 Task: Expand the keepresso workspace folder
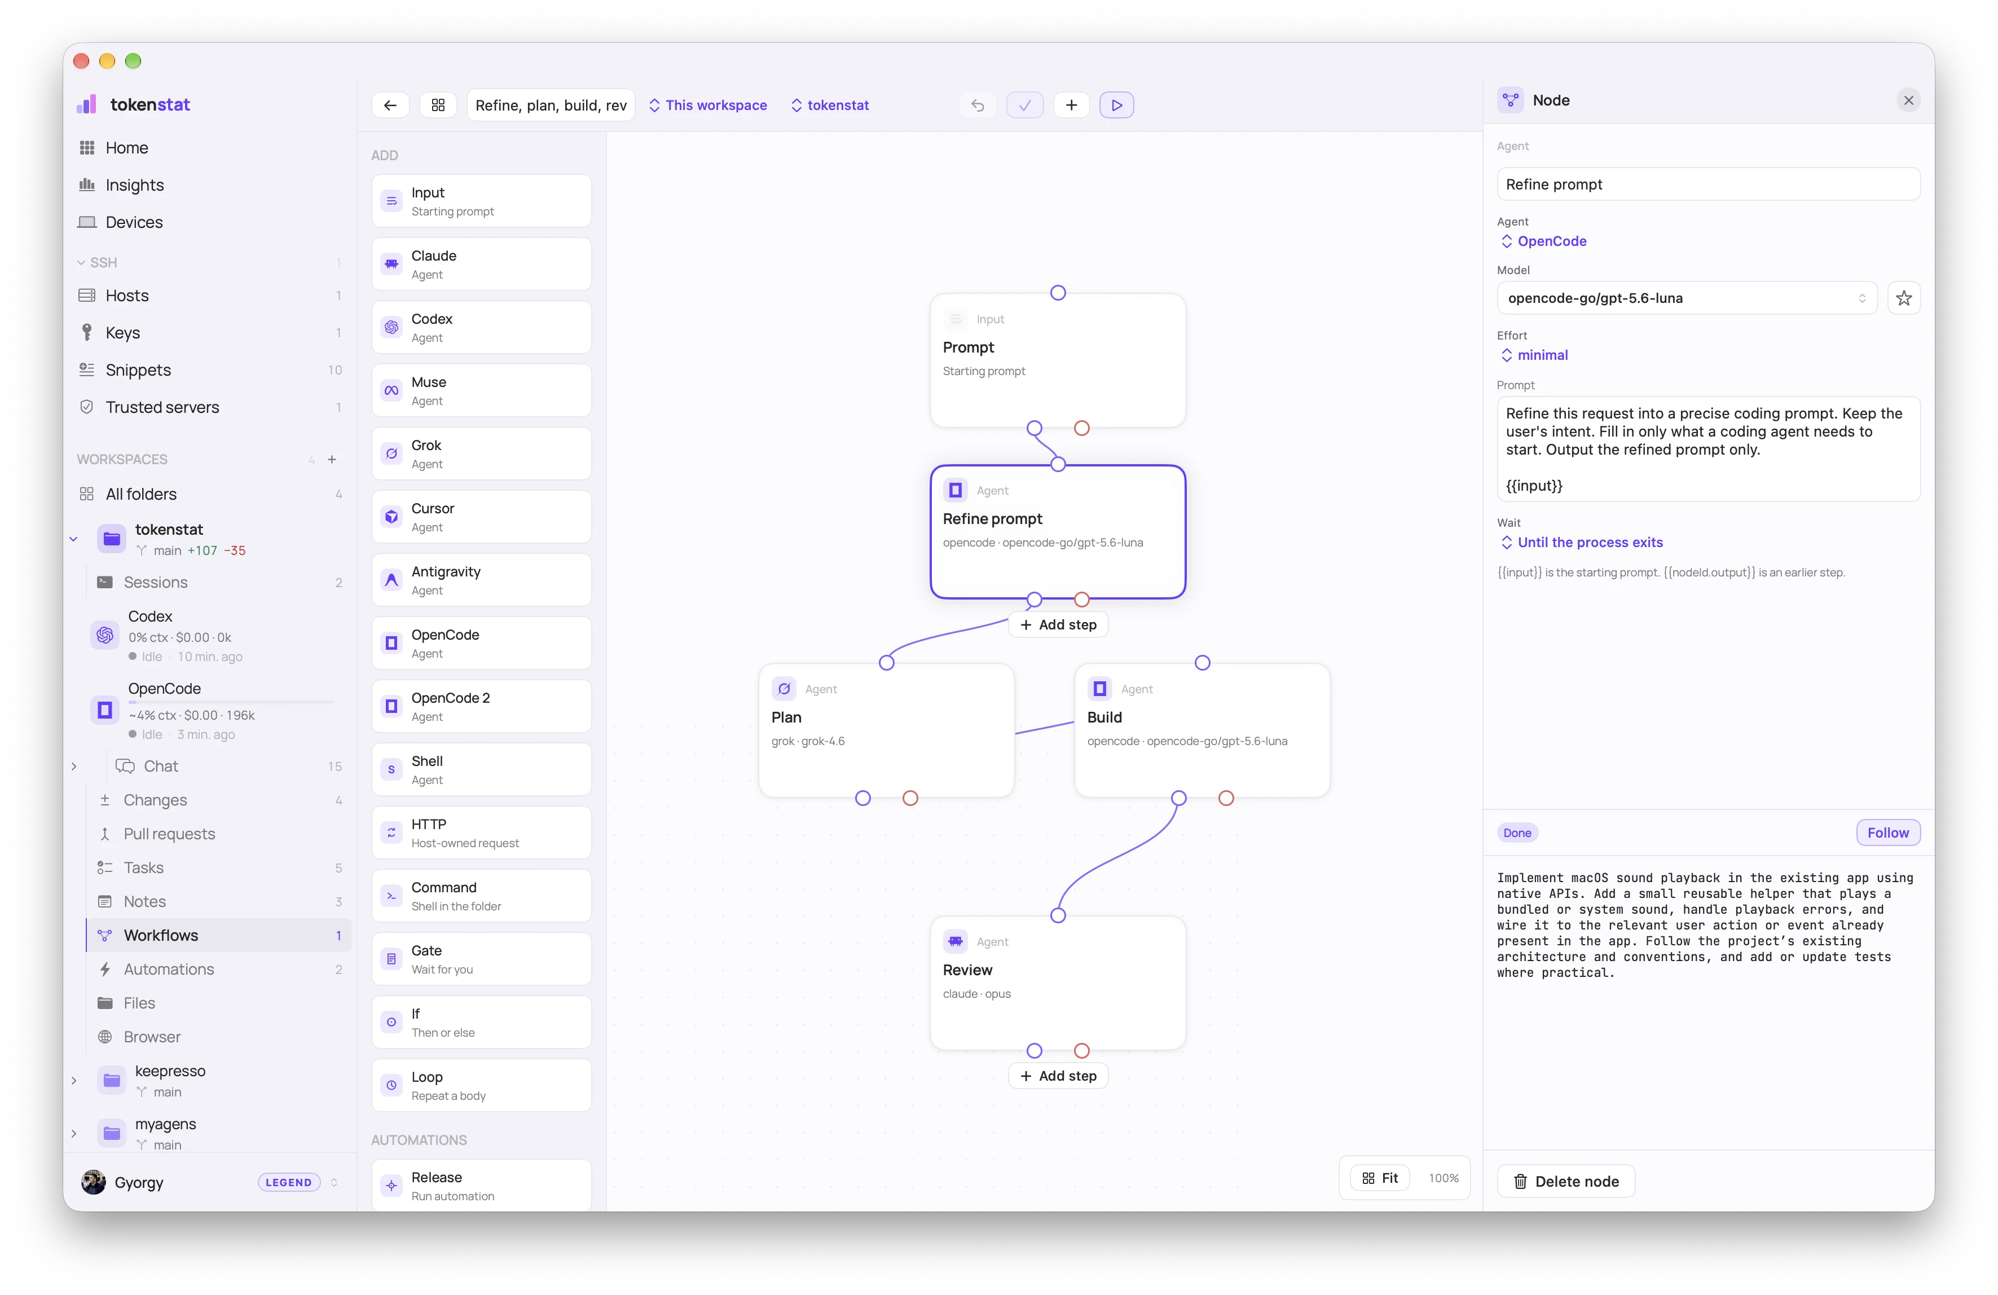(x=74, y=1080)
